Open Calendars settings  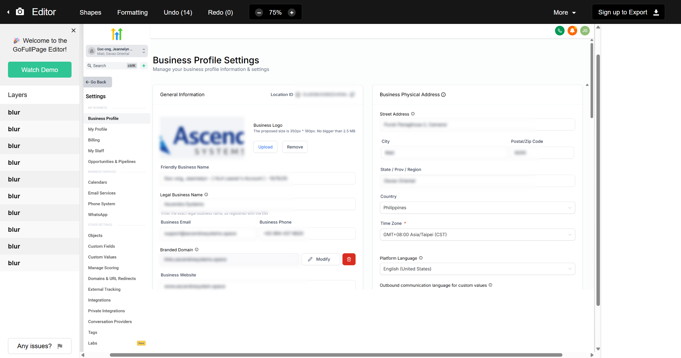98,182
